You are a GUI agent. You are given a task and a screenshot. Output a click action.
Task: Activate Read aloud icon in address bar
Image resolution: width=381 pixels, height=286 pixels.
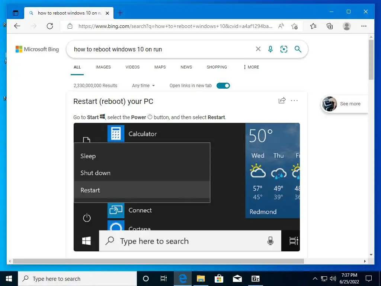(281, 26)
